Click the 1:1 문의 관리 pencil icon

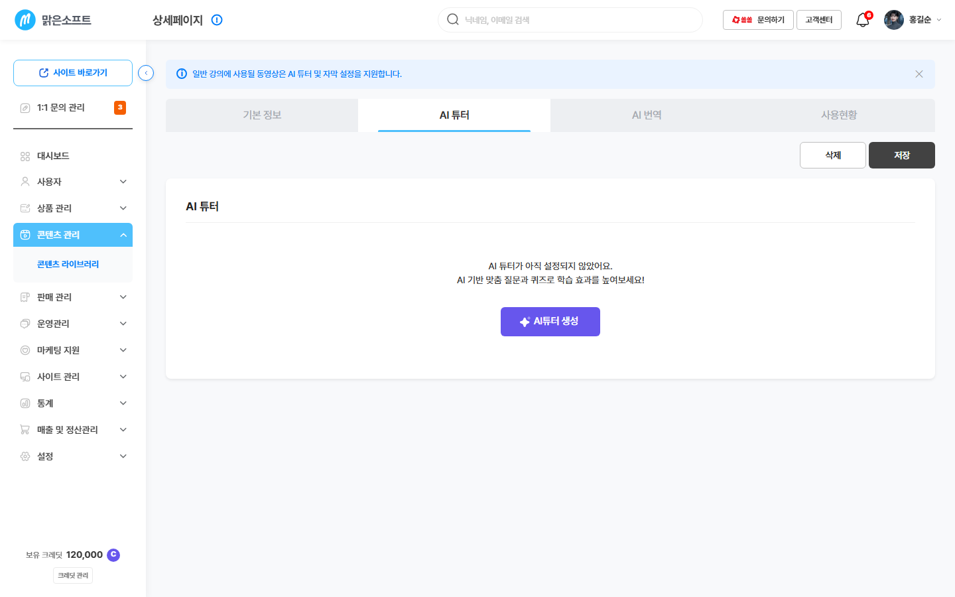click(x=25, y=107)
